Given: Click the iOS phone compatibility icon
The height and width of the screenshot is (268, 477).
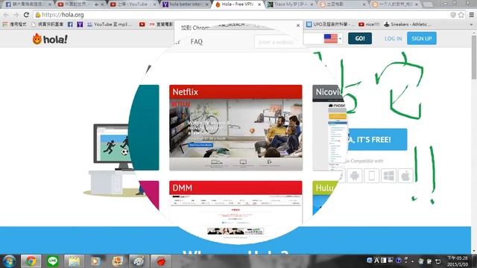Looking at the screenshot, I should pyautogui.click(x=371, y=176).
